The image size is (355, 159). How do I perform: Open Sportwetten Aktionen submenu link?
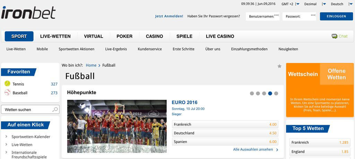[x=77, y=49]
